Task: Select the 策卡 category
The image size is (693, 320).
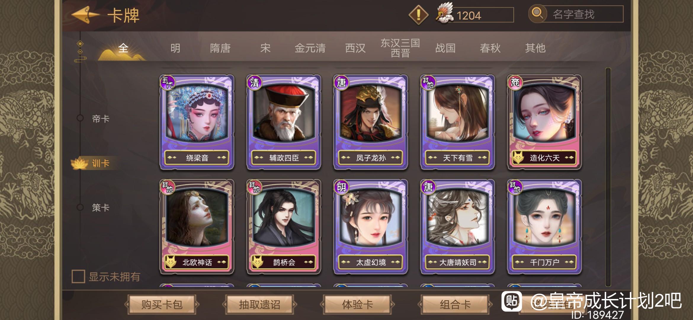Action: click(101, 207)
